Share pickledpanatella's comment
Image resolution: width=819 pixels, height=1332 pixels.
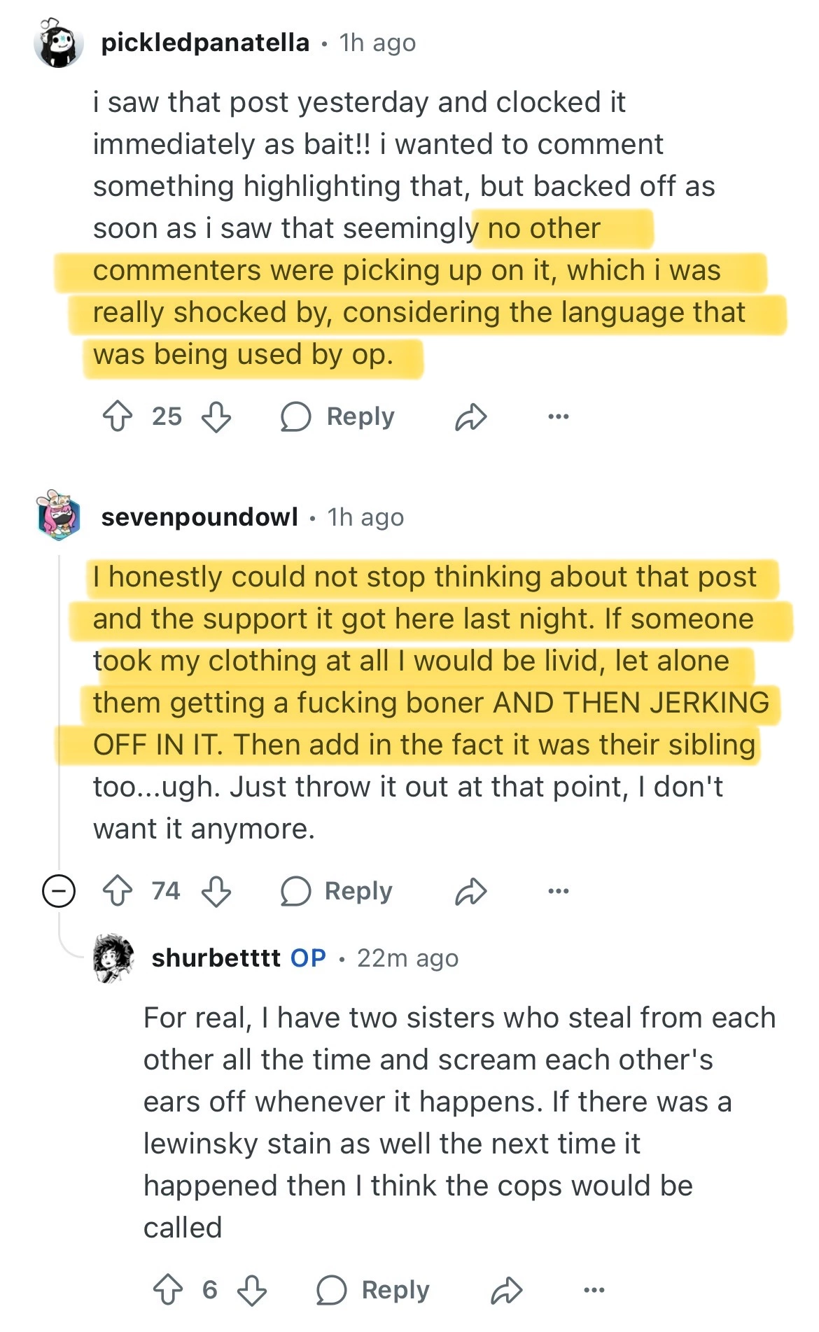point(470,417)
